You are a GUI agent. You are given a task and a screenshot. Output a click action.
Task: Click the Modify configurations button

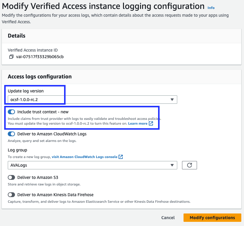pyautogui.click(x=212, y=218)
